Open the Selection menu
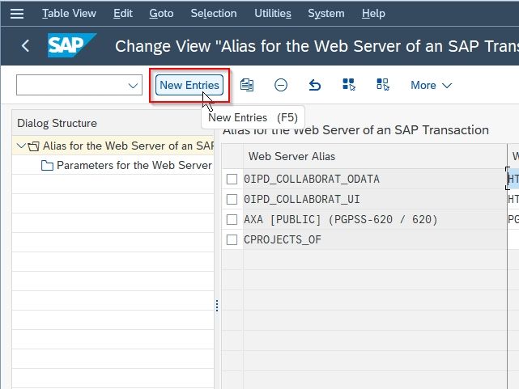 [214, 14]
